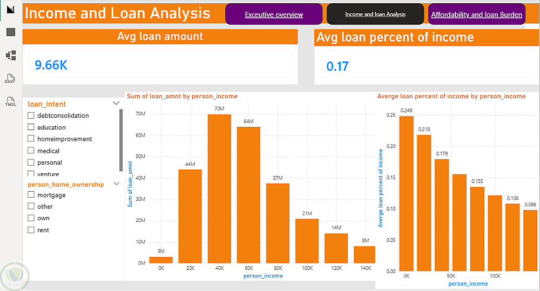This screenshot has height=291, width=540.
Task: Go to Executive overview page
Action: pos(274,15)
